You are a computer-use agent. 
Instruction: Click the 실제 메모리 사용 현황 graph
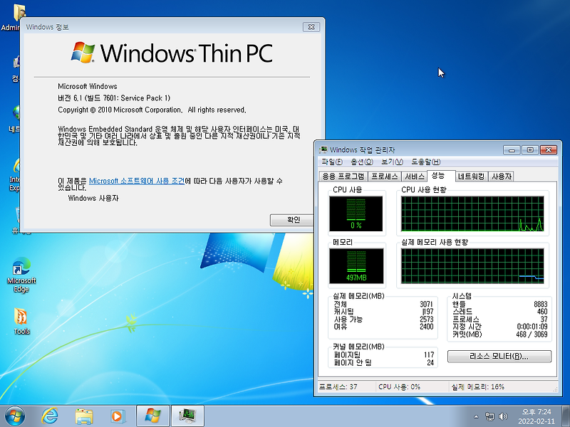[472, 265]
